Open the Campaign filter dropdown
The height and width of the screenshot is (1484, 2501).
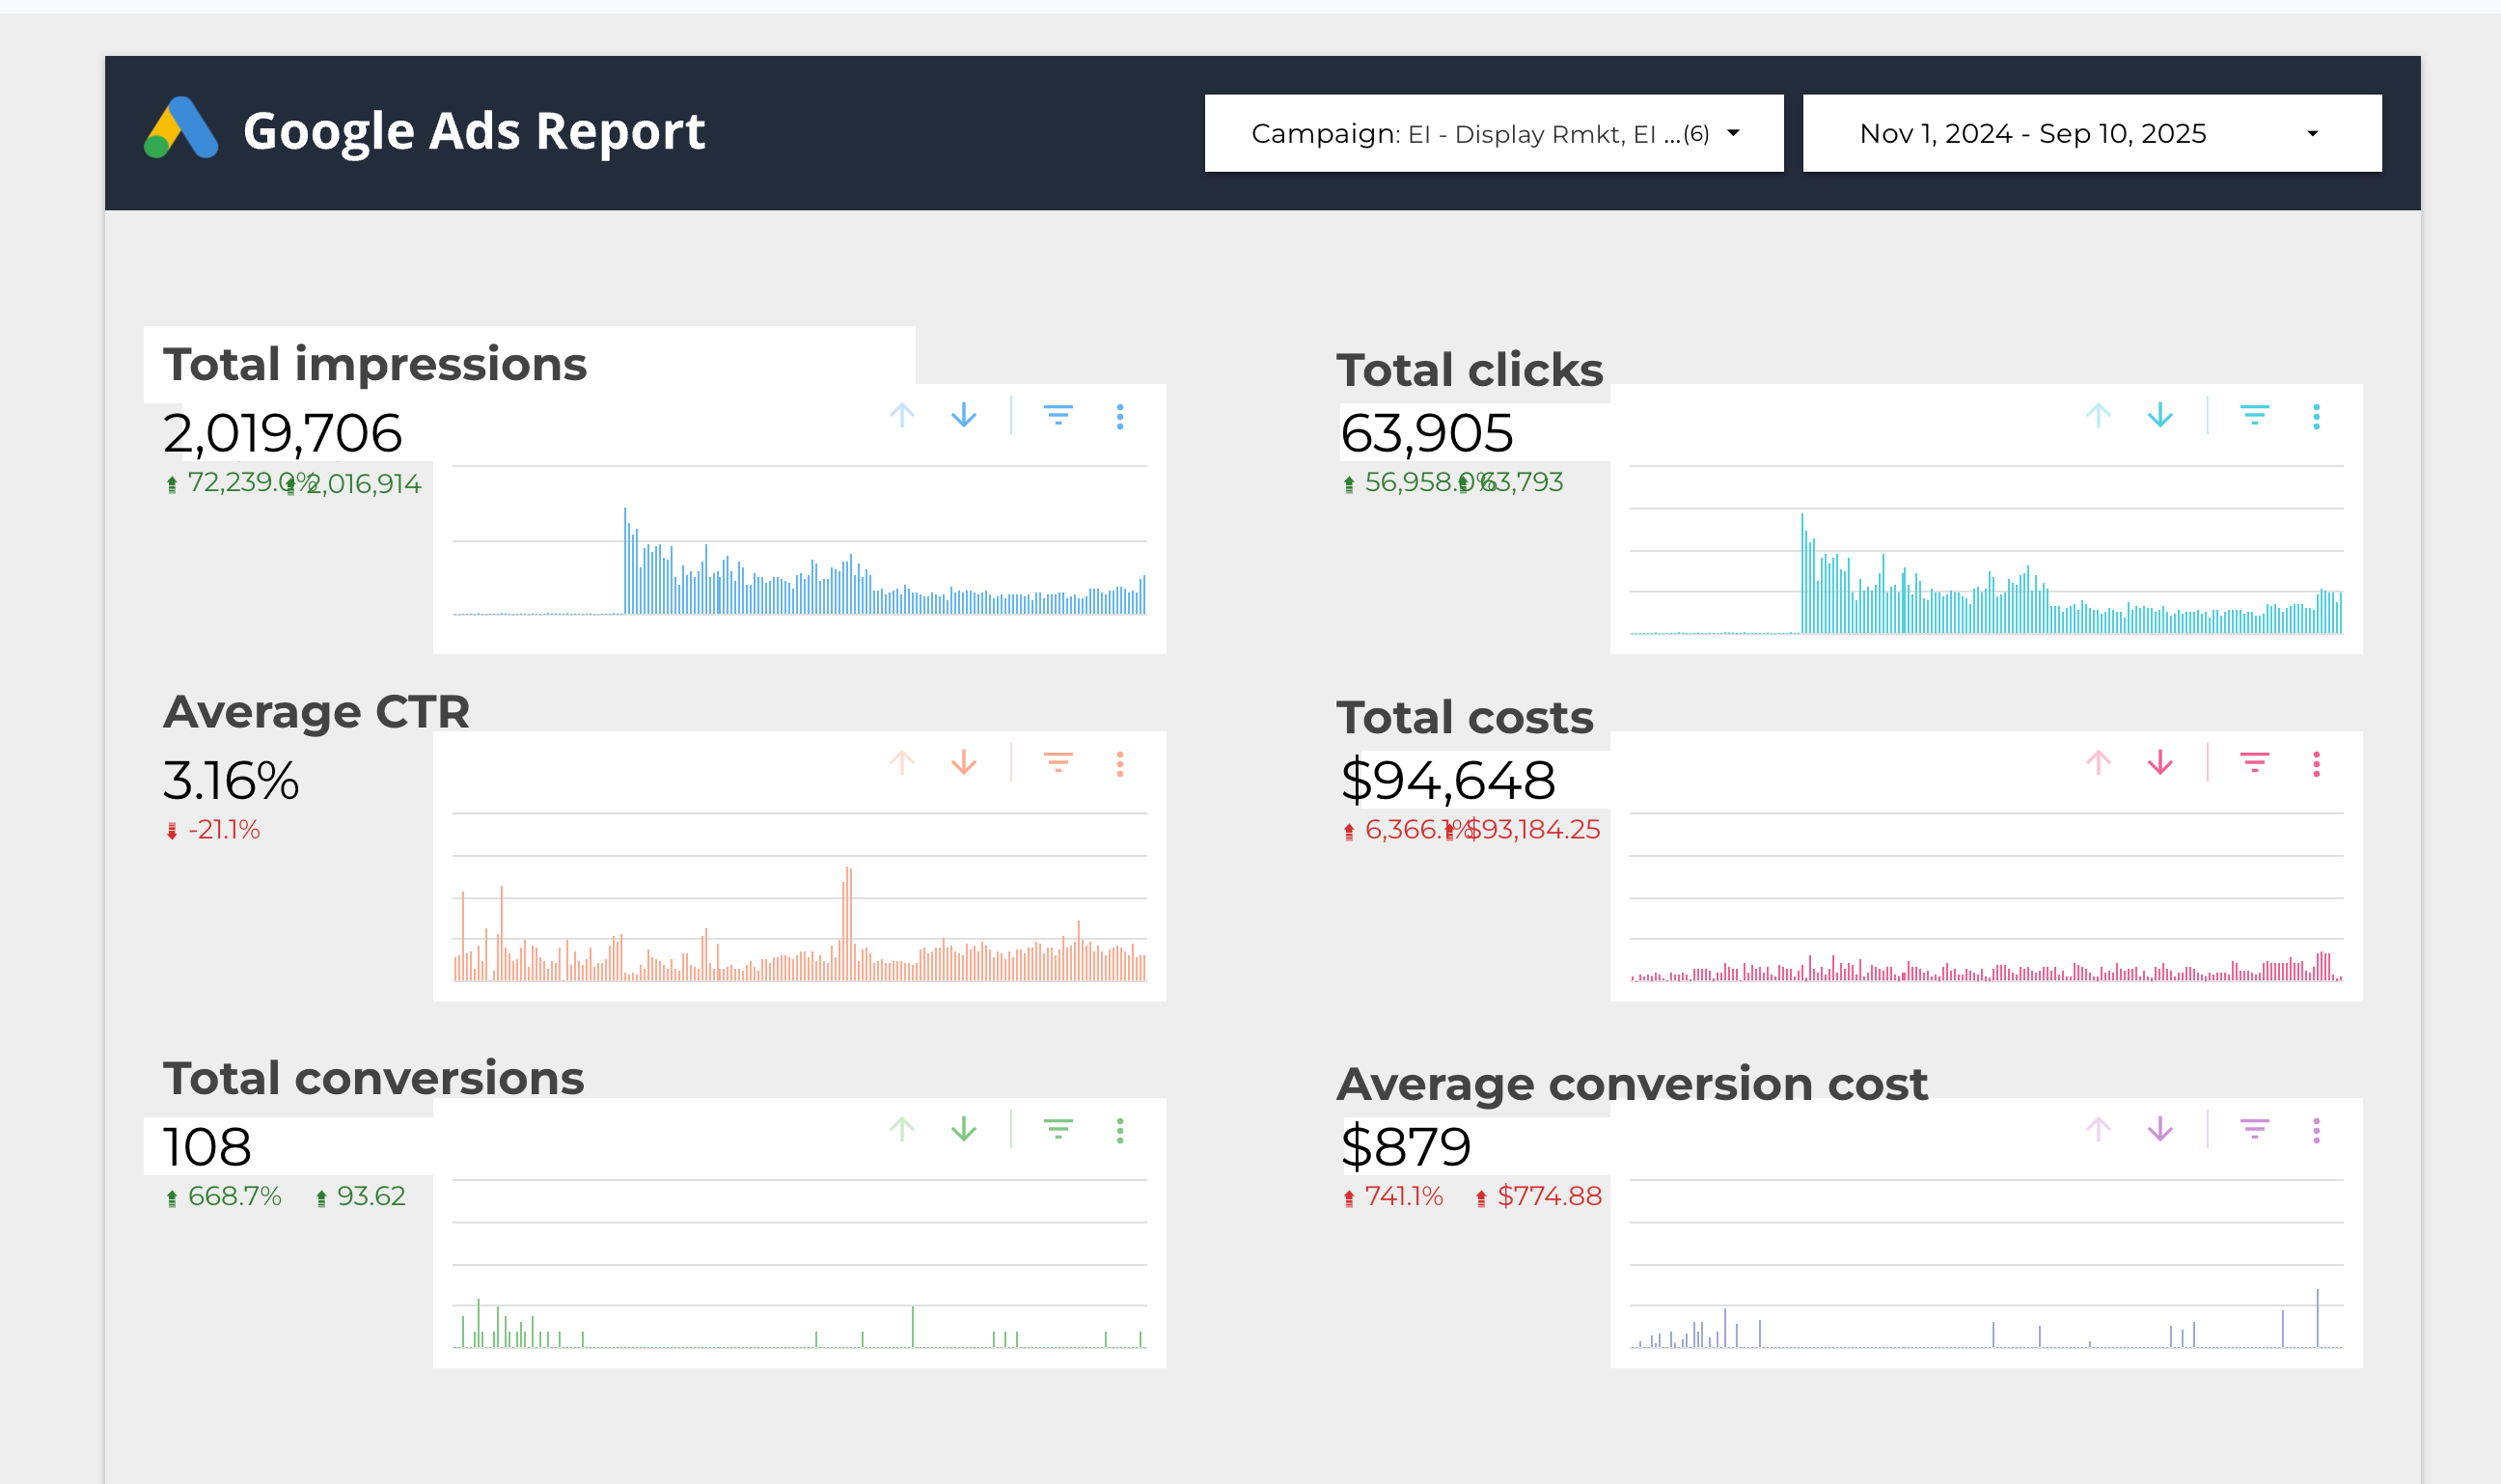tap(1493, 134)
